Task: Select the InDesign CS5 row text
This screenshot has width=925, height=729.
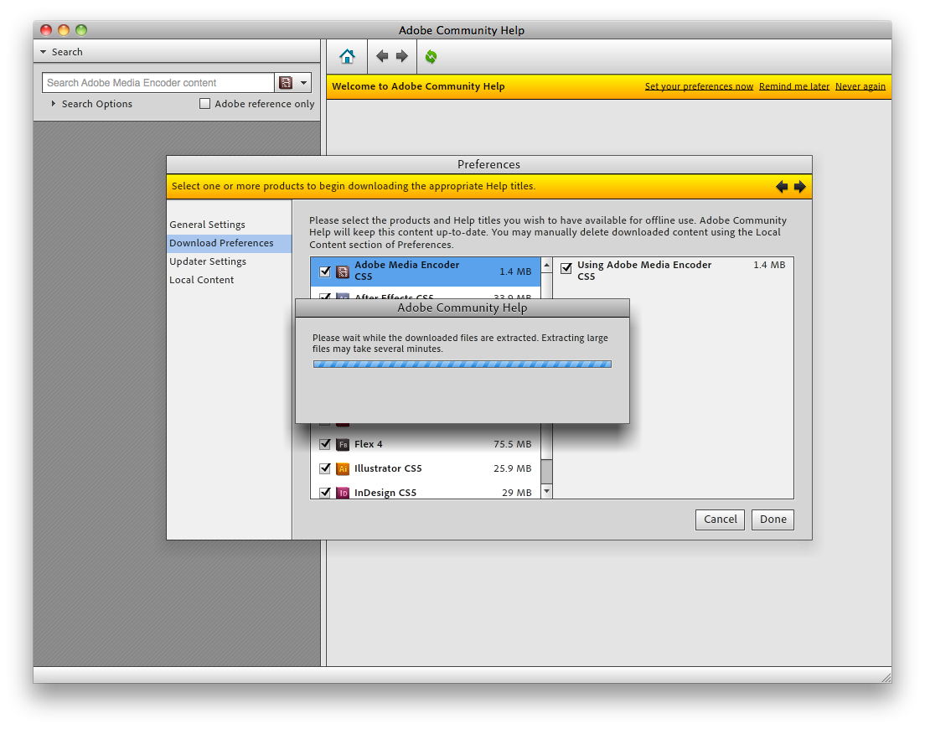Action: click(x=385, y=493)
